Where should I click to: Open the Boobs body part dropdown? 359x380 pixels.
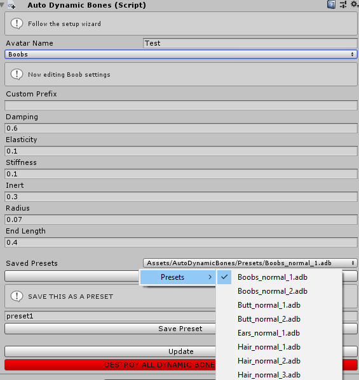(x=181, y=55)
